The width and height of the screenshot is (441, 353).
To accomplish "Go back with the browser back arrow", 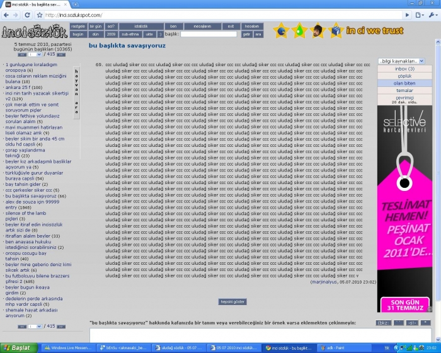I will pyautogui.click(x=6, y=15).
